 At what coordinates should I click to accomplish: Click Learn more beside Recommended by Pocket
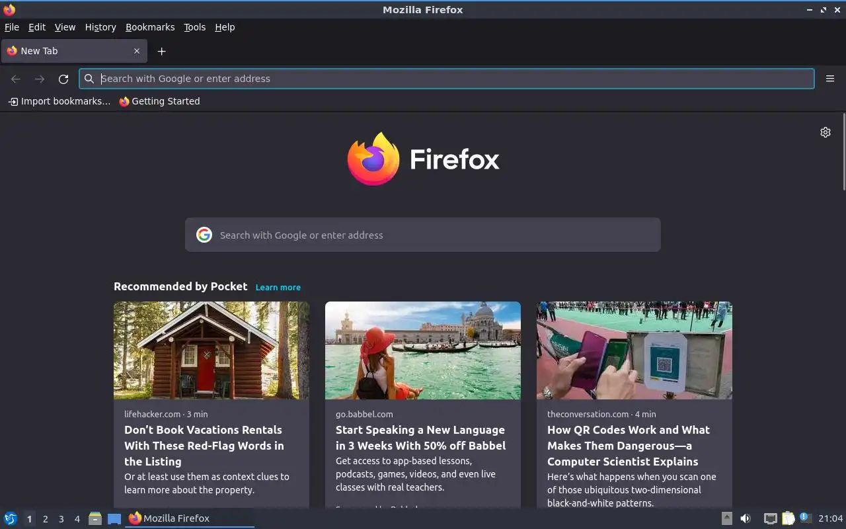tap(278, 288)
